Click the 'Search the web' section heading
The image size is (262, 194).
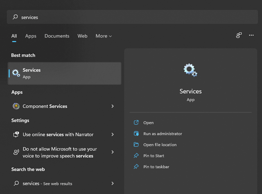(x=28, y=169)
